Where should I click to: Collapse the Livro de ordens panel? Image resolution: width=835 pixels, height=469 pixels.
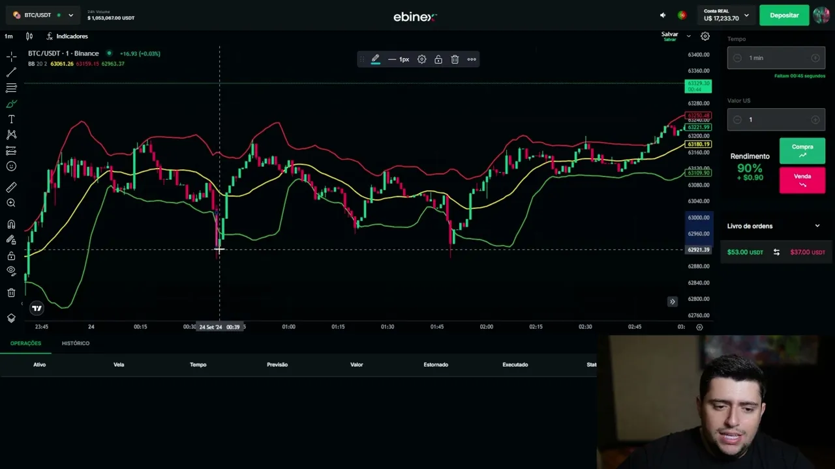817,226
